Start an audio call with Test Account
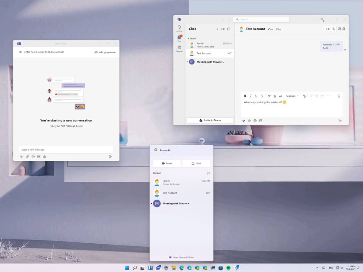 (334, 29)
